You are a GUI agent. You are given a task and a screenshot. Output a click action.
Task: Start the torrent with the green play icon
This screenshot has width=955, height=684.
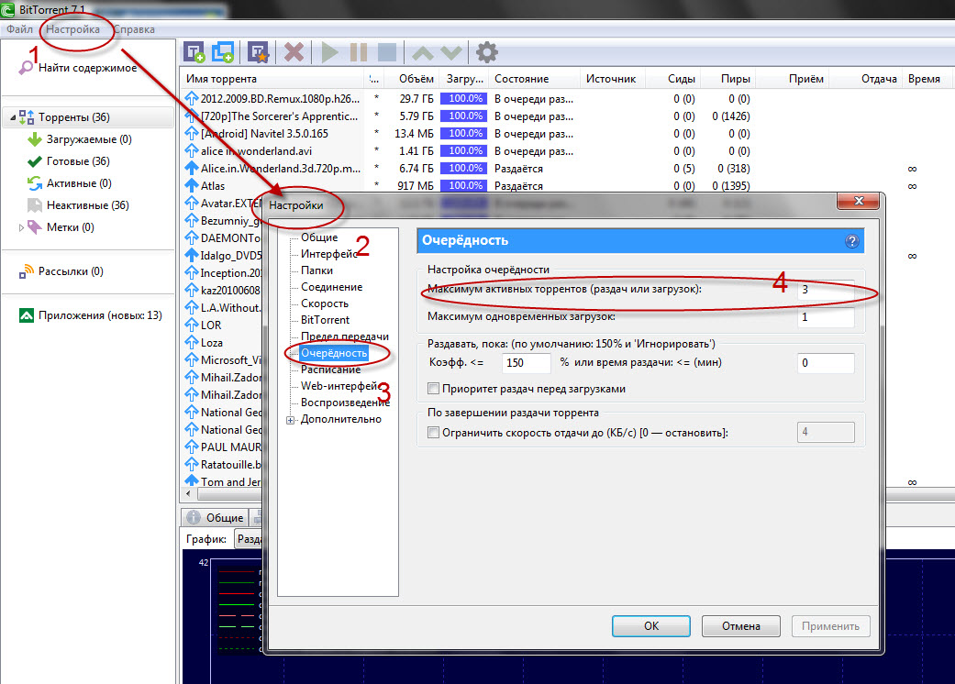click(x=329, y=52)
